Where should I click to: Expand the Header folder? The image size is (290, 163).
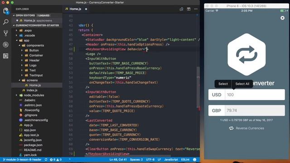click(x=34, y=60)
